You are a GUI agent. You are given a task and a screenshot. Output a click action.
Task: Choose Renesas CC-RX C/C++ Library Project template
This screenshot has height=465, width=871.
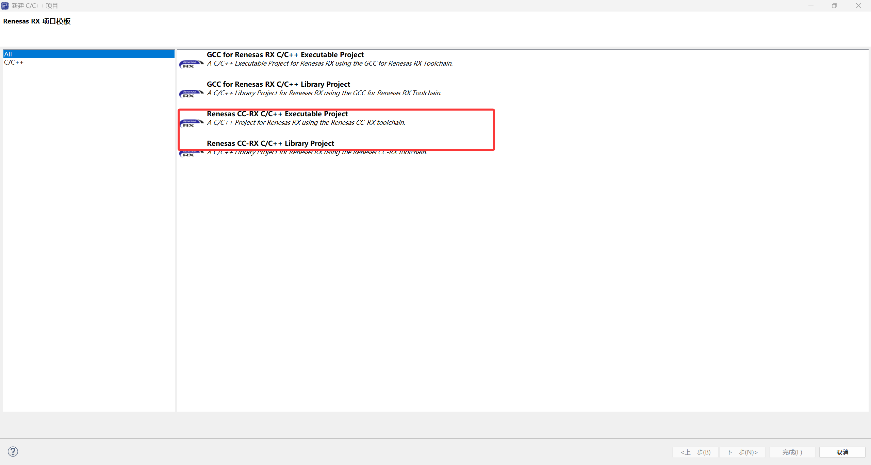point(270,143)
